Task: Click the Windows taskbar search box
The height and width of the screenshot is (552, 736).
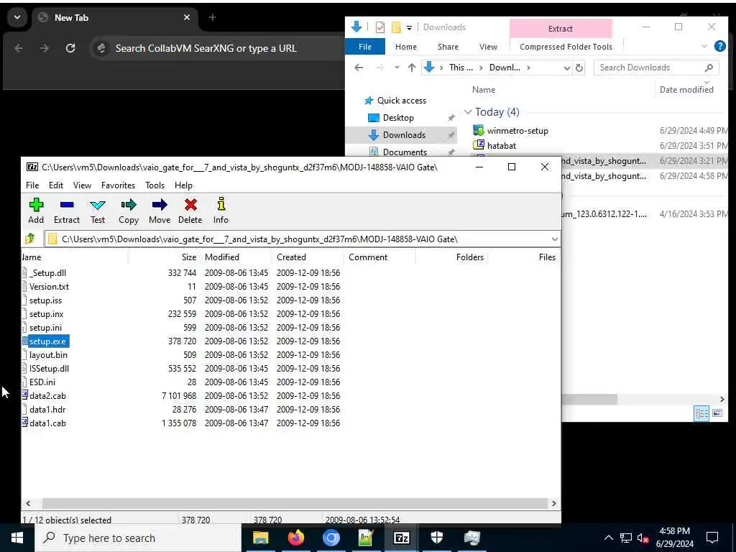Action: point(138,538)
